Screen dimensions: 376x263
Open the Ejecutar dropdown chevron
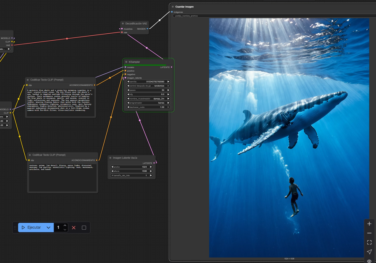point(49,228)
